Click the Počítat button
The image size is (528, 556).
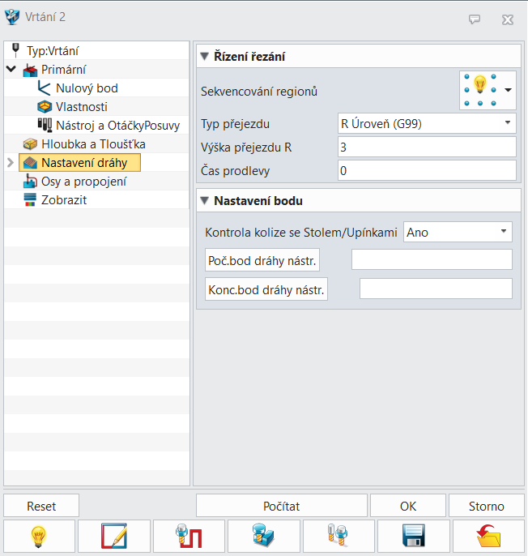pyautogui.click(x=281, y=506)
